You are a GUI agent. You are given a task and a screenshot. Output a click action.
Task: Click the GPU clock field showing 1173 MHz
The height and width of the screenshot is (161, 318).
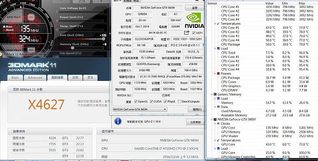point(140,83)
